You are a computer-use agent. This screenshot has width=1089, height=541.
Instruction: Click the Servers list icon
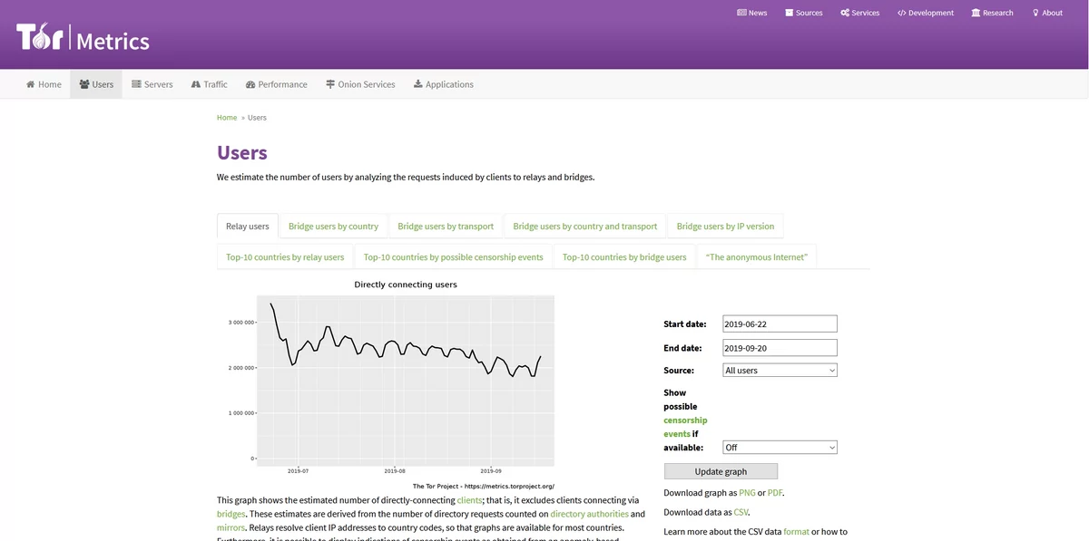coord(136,84)
